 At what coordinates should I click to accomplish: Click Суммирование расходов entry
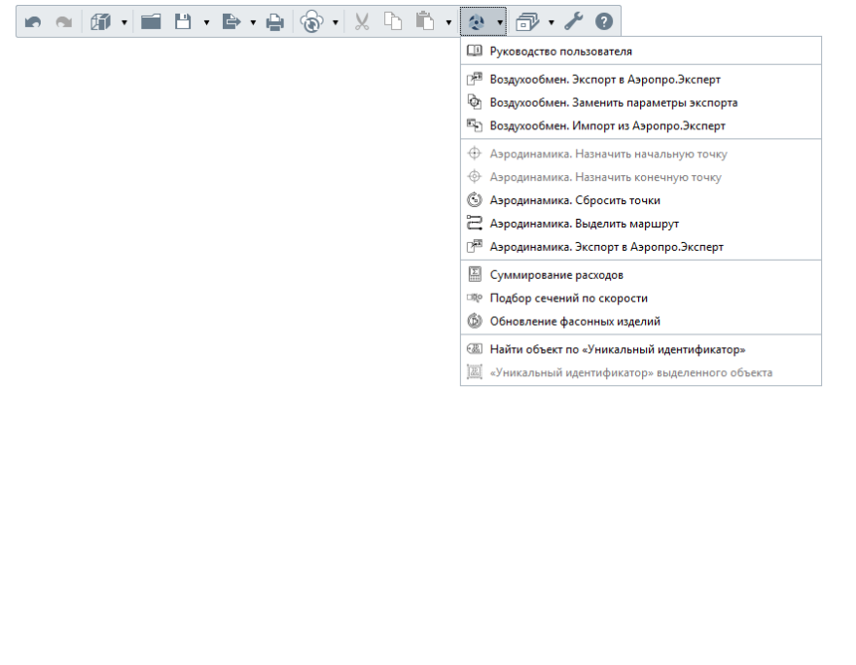click(556, 275)
